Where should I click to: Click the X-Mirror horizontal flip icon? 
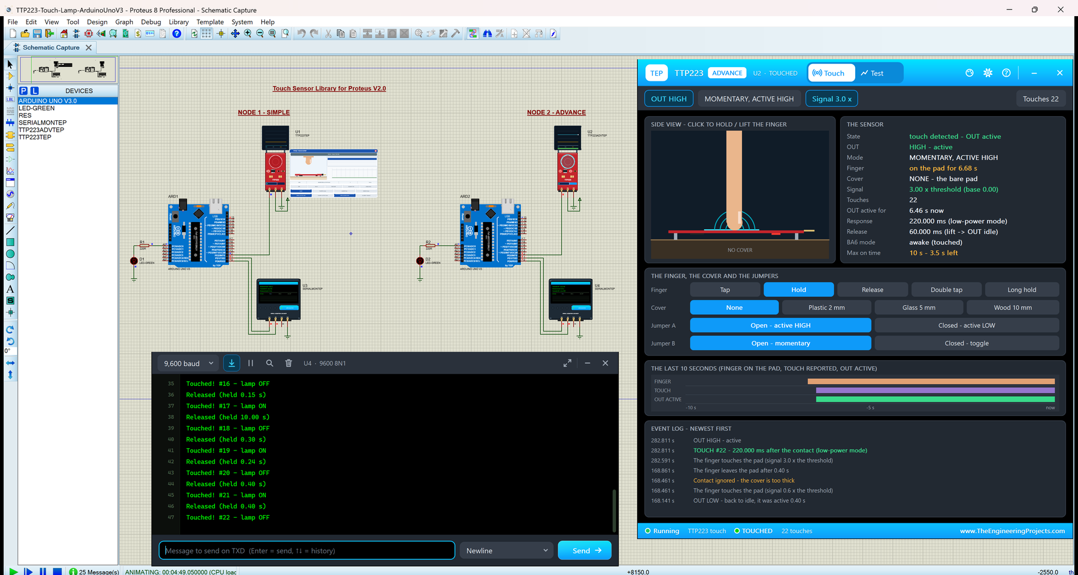[x=10, y=363]
